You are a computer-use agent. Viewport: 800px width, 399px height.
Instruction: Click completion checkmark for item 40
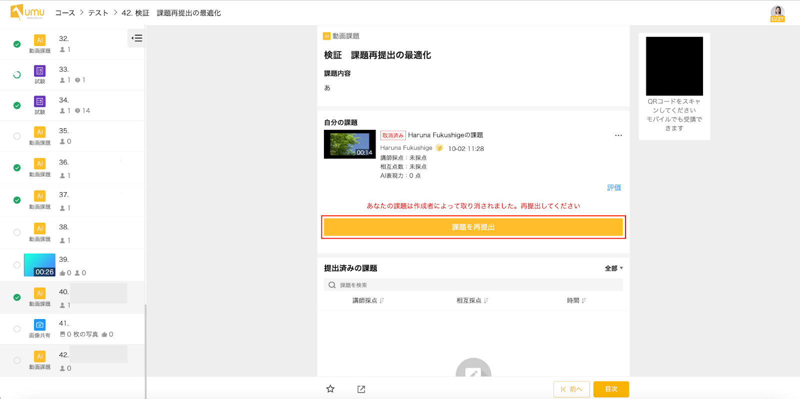17,297
